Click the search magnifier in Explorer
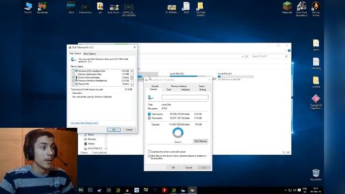 286,56
